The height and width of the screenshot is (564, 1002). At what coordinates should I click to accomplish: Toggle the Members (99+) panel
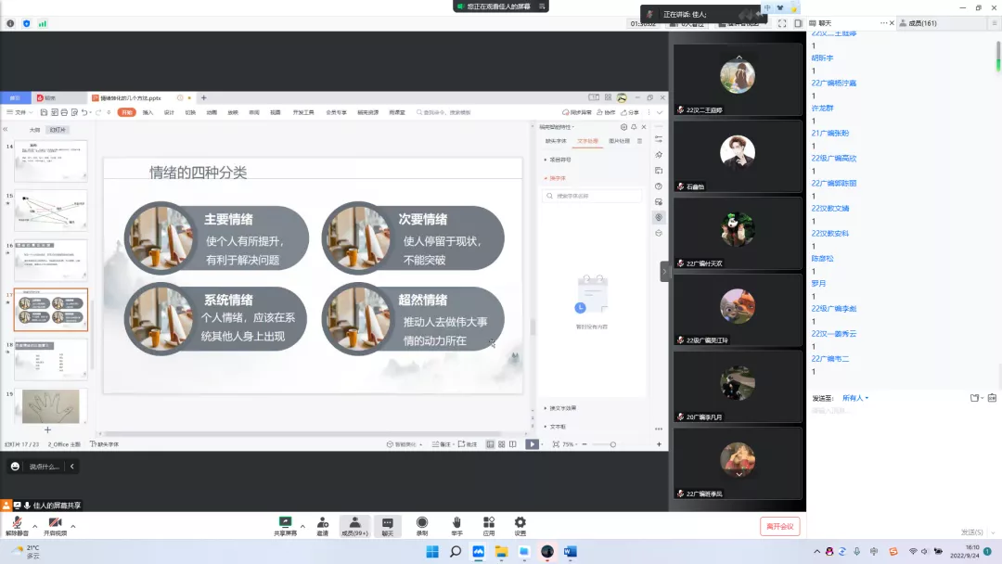click(x=354, y=526)
